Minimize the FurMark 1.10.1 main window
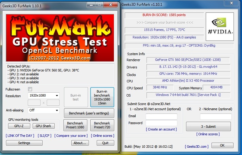This screenshot has height=155, width=242. click(91, 5)
